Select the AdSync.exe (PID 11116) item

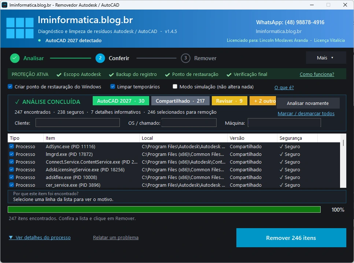coord(70,146)
